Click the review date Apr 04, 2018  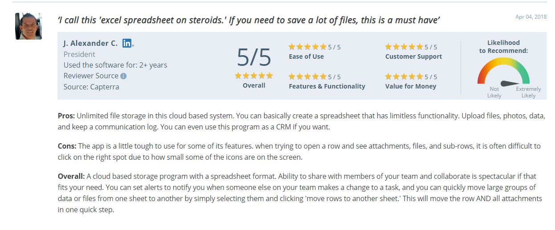click(531, 17)
